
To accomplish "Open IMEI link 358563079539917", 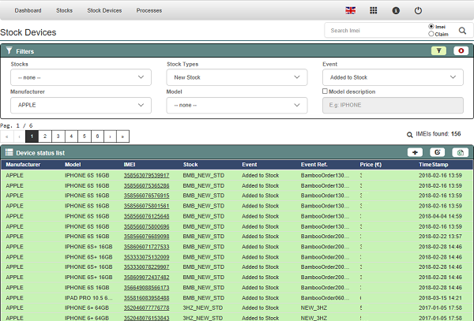I will (x=146, y=175).
